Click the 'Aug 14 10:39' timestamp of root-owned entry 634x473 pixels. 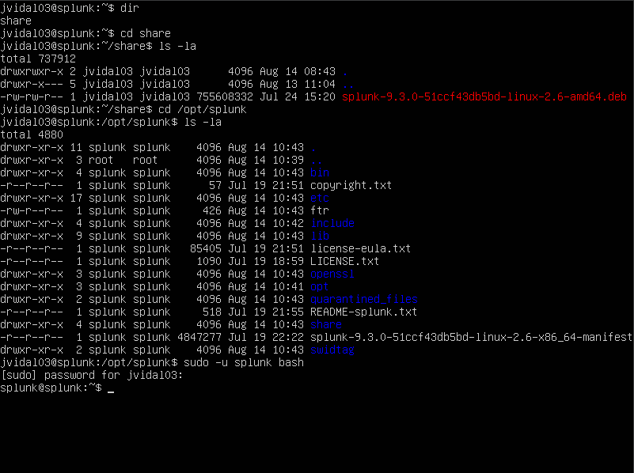266,161
